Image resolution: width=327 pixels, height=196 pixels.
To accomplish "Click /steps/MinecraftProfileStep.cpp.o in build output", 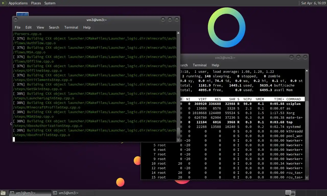I will click(x=46, y=107).
